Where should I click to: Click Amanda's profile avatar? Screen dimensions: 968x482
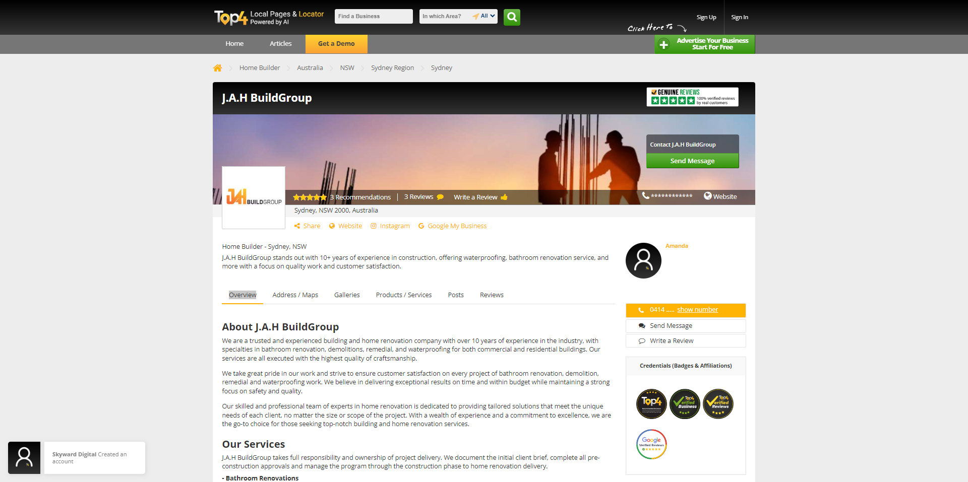[x=643, y=260]
